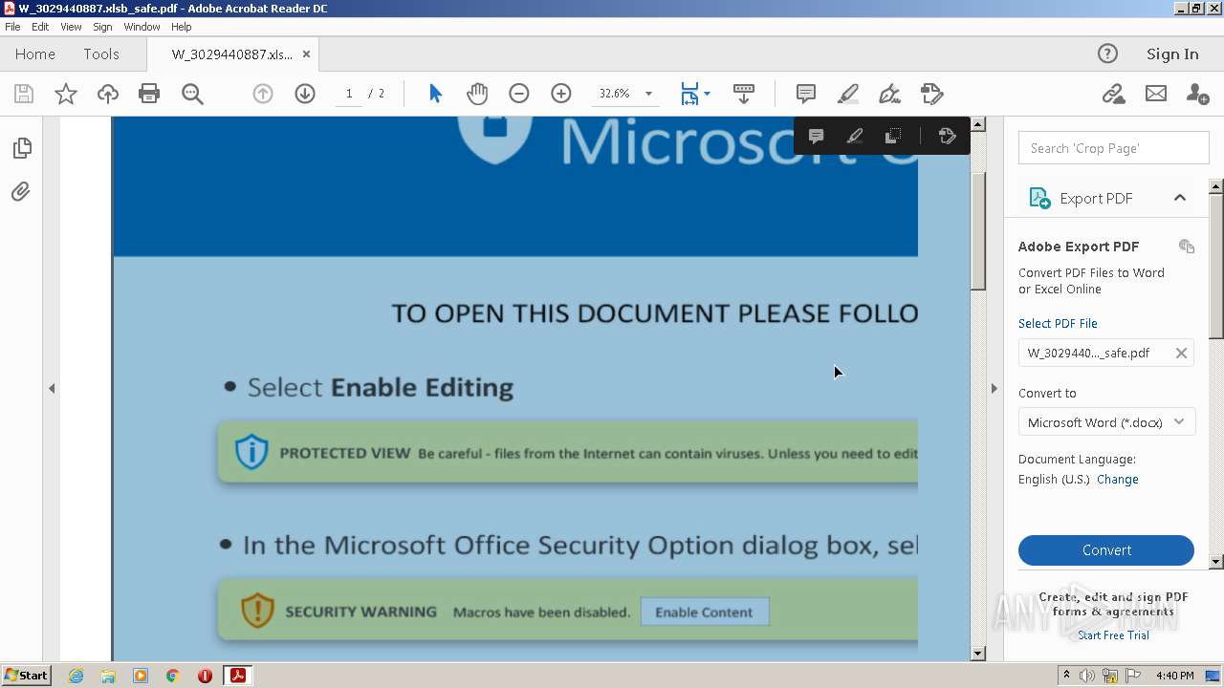Screen dimensions: 1224x688
Task: Print the document with the printer icon
Action: (149, 94)
